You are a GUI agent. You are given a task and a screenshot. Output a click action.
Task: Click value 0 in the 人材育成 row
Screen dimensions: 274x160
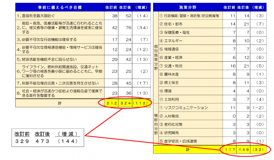tap(234, 116)
